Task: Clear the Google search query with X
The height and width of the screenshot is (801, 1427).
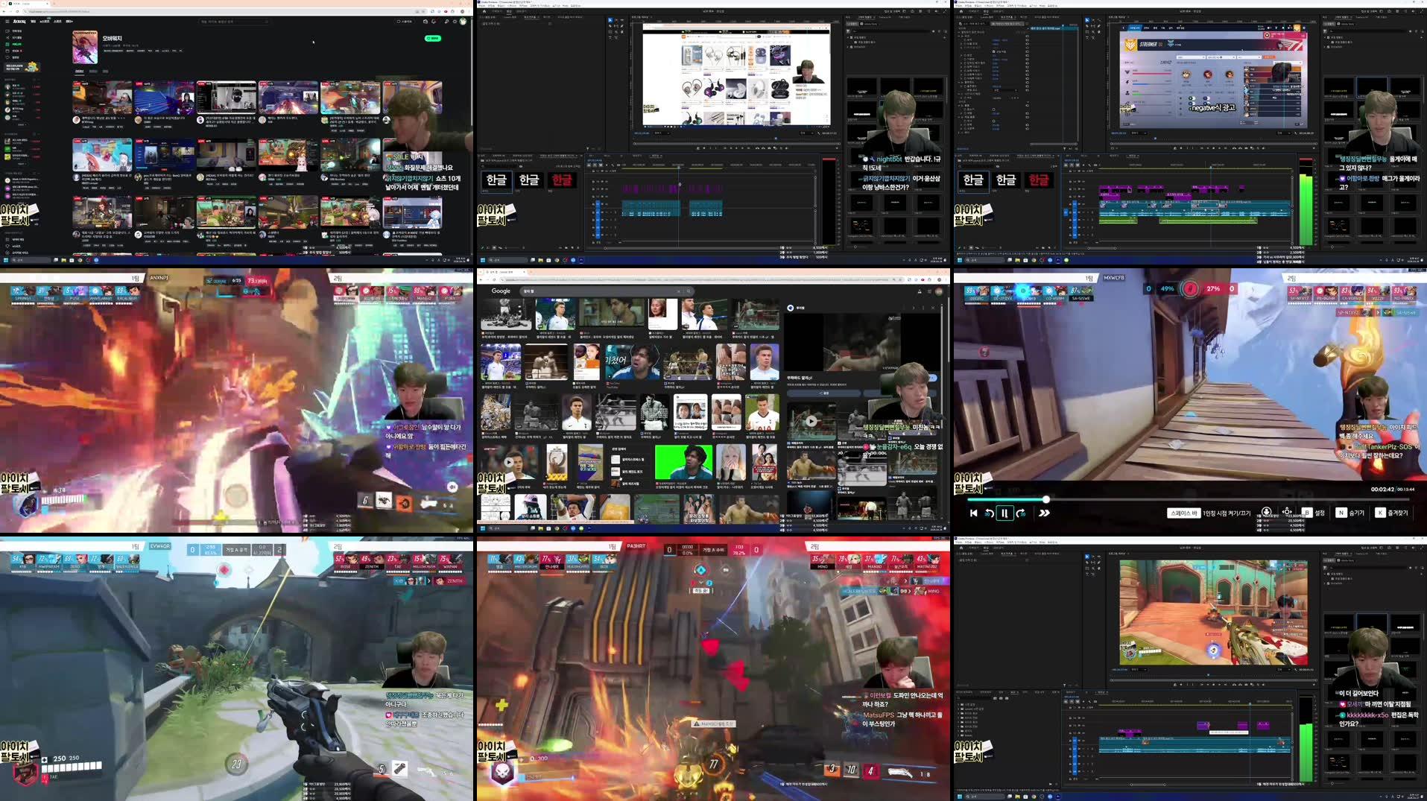Action: click(x=678, y=291)
